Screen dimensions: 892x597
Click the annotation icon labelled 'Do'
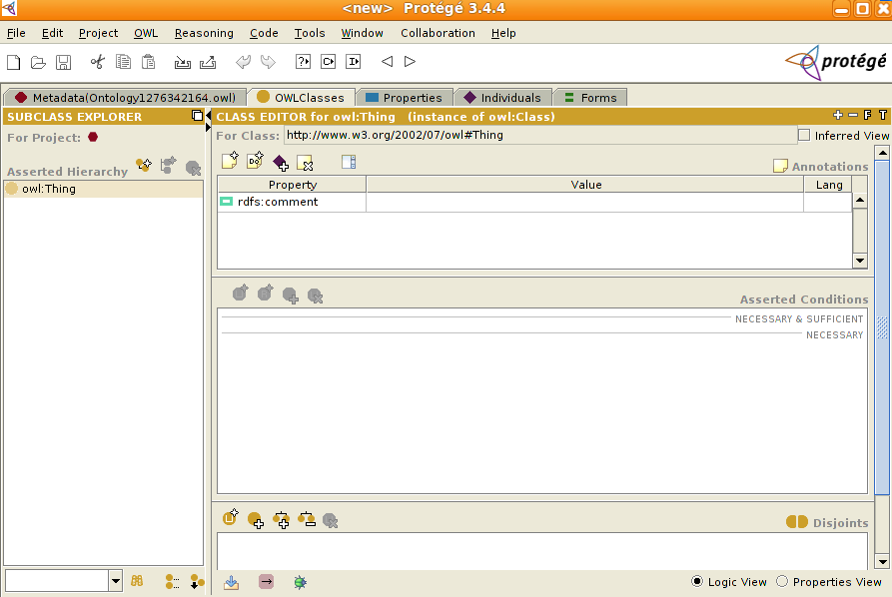point(255,161)
